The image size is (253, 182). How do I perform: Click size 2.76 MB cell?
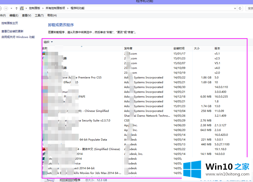point(206,120)
